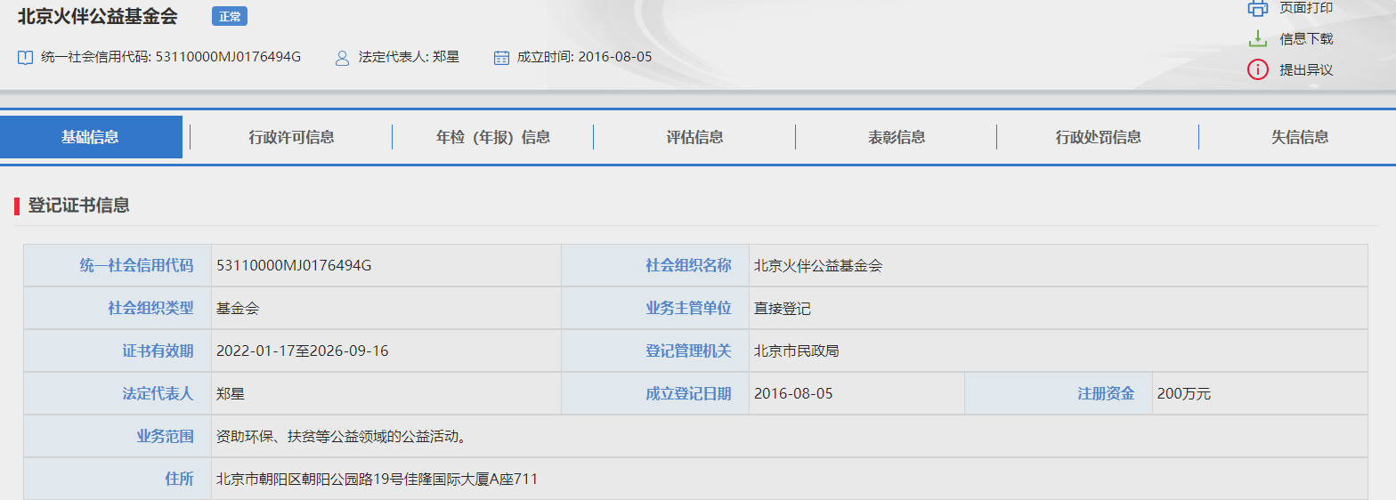Click the credit code book icon

point(25,57)
